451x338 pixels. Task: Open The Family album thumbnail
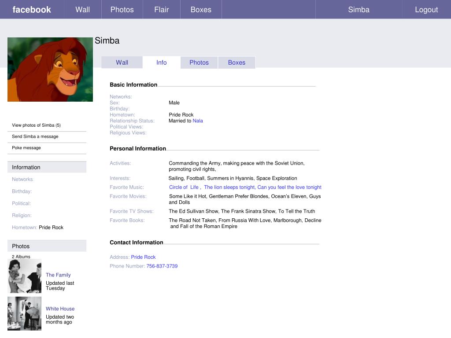[25, 276]
